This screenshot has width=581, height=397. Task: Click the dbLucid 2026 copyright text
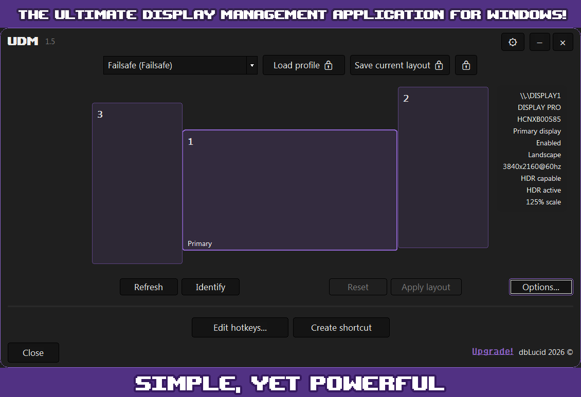tap(546, 352)
